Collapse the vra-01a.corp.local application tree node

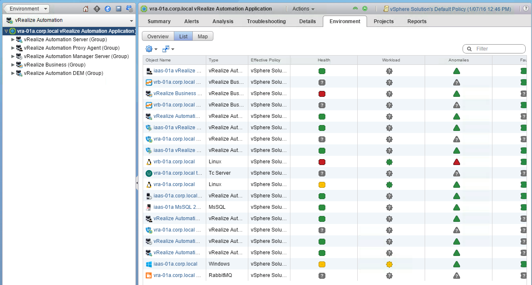pyautogui.click(x=5, y=31)
